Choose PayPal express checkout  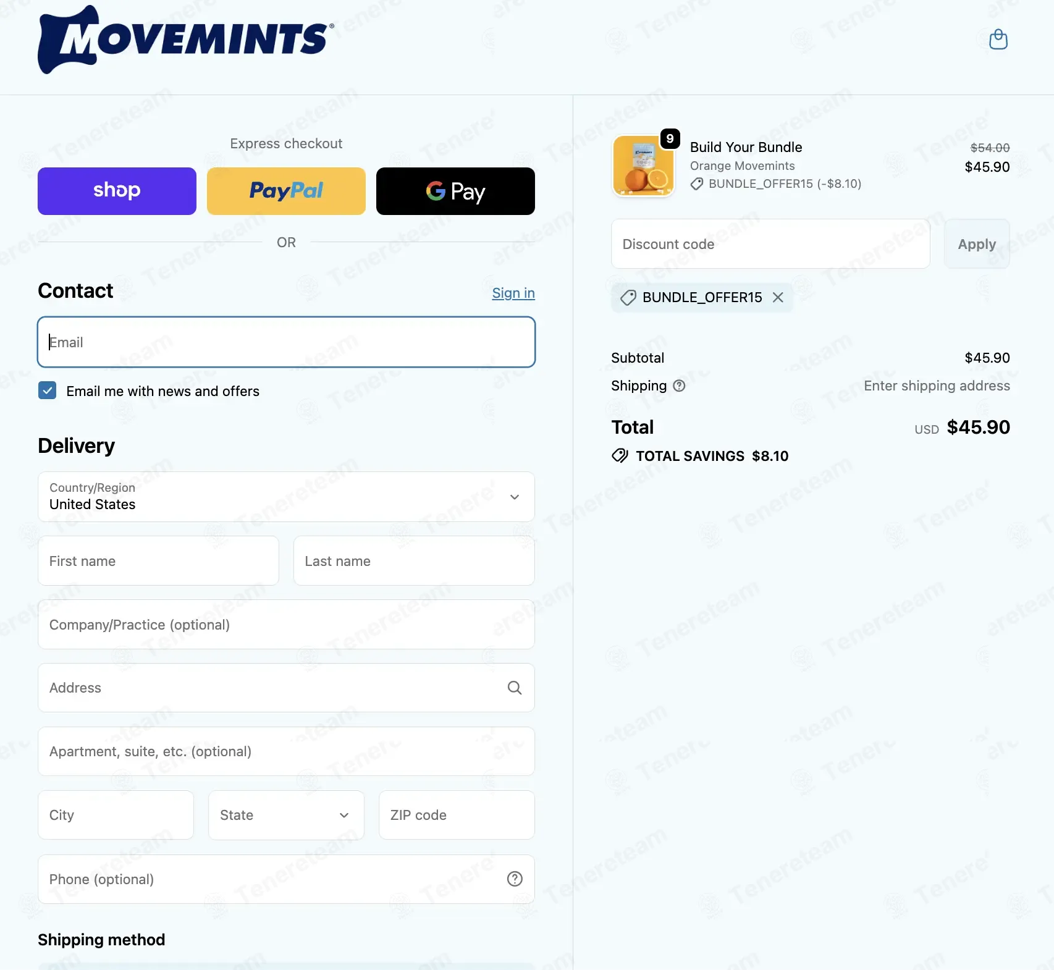(286, 191)
